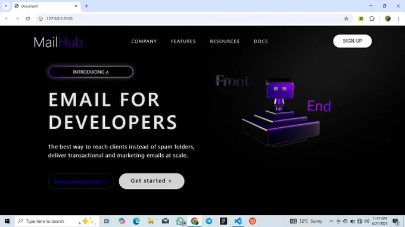Go back in browser history
Viewport: 405px width, 227px height.
7,18
